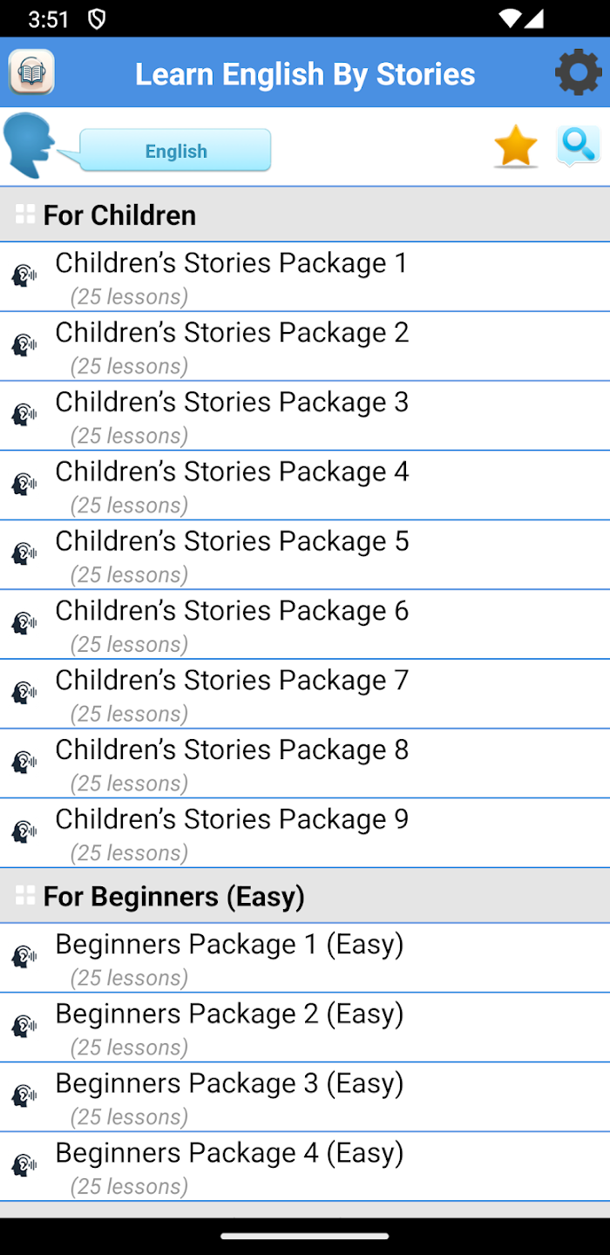This screenshot has width=610, height=1255.
Task: Open Children's Stories Package 3
Action: coord(232,416)
